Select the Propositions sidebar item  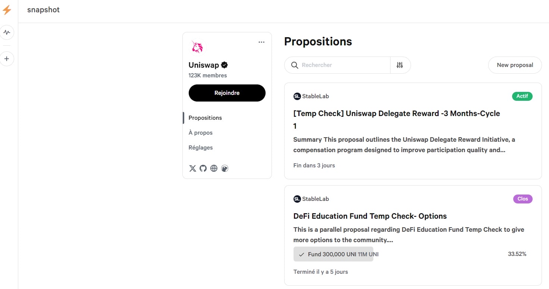pyautogui.click(x=205, y=118)
